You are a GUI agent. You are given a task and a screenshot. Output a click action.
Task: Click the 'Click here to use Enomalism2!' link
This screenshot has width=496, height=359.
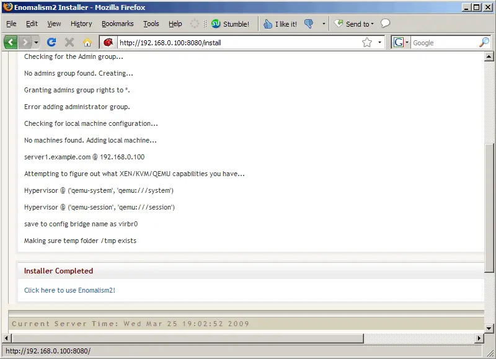click(69, 290)
